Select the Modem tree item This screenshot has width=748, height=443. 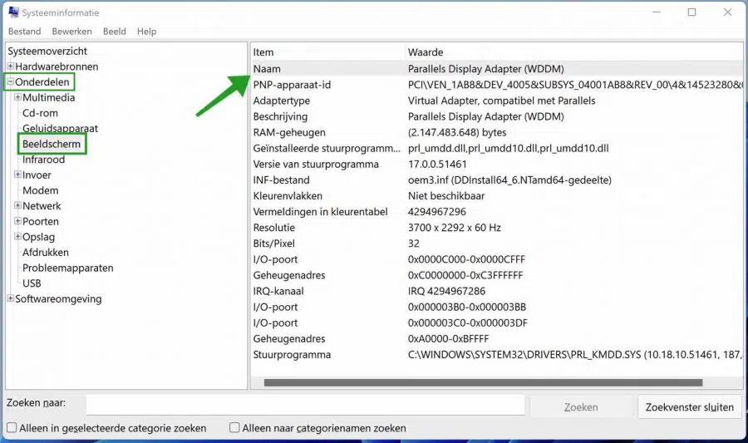[41, 190]
